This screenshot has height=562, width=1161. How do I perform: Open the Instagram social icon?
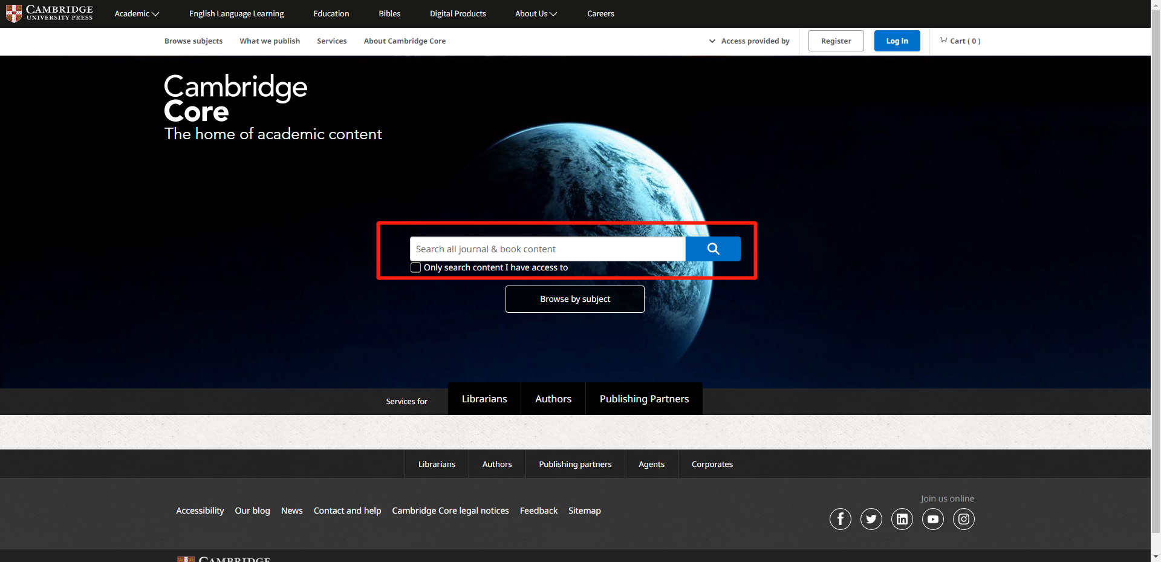point(964,519)
